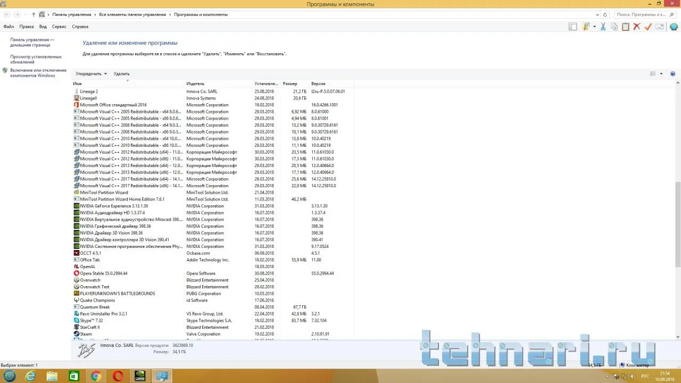Open the Правка menu
Image resolution: width=681 pixels, height=383 pixels.
(x=27, y=27)
